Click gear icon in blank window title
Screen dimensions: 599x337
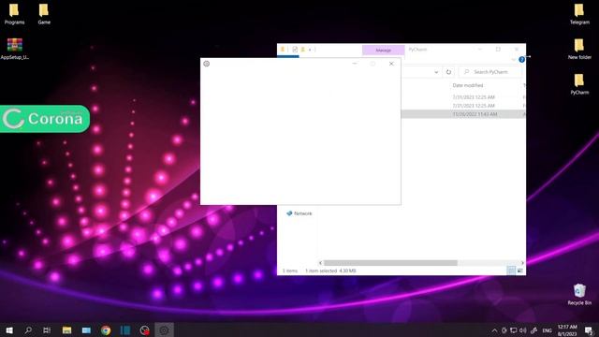tap(207, 64)
